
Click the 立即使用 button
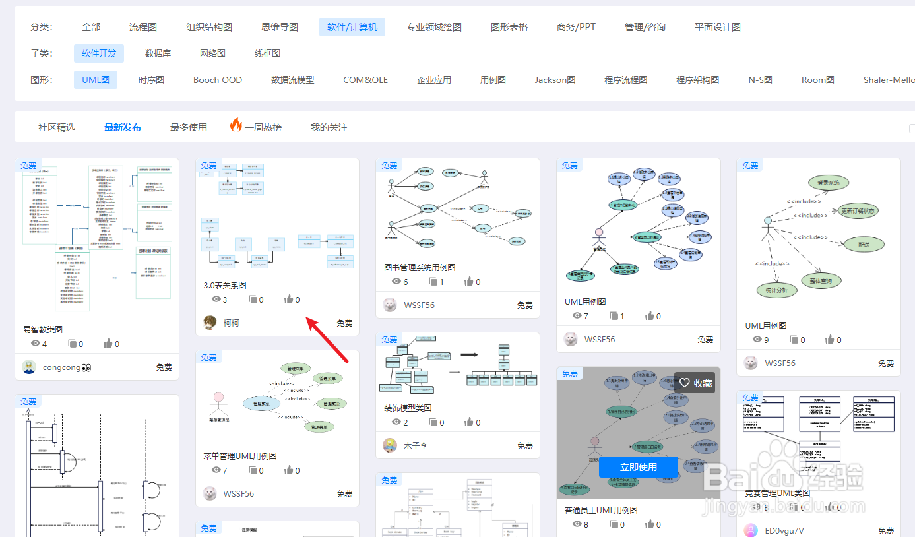(638, 467)
